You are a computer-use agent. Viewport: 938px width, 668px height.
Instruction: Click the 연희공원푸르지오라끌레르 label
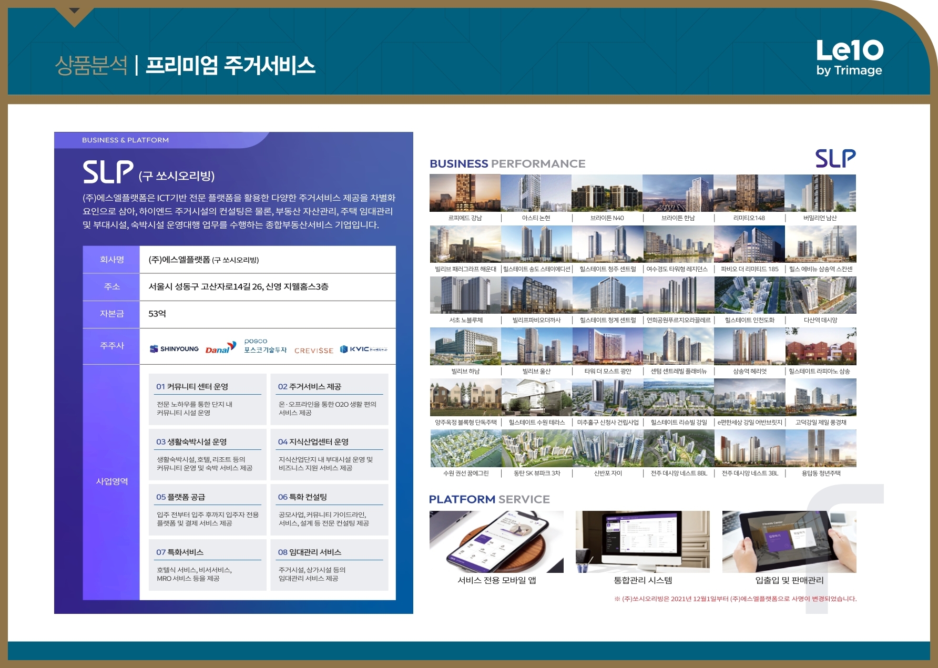(678, 320)
